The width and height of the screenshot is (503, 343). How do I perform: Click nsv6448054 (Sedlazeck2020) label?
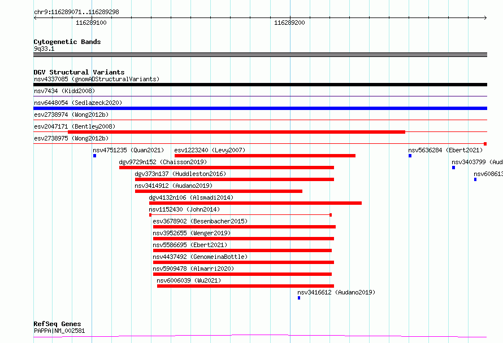coord(78,103)
